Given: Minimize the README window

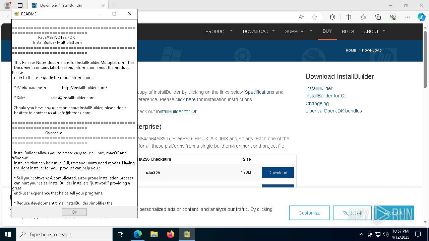Looking at the screenshot, I should tap(99, 14).
